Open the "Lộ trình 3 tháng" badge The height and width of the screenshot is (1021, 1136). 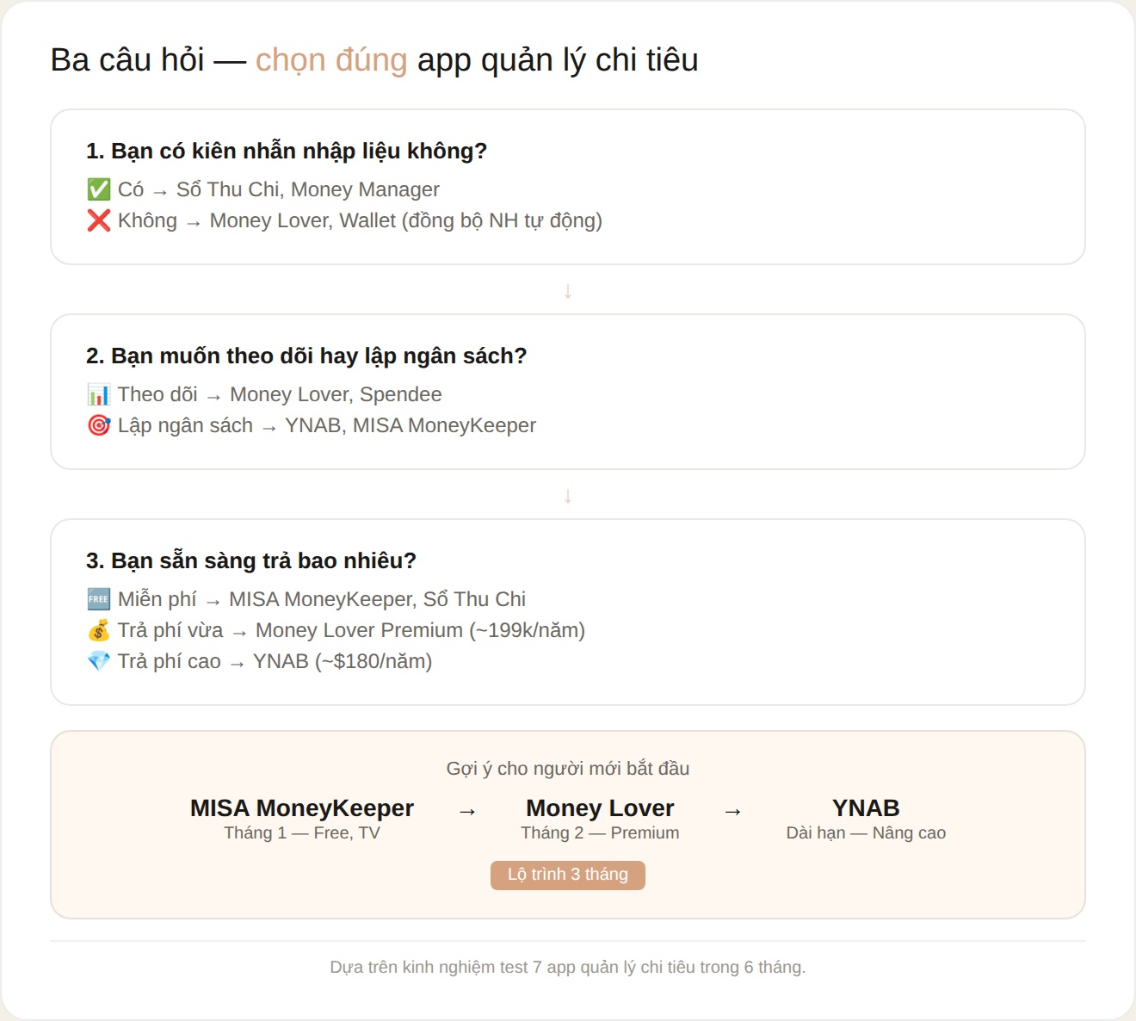(x=568, y=875)
